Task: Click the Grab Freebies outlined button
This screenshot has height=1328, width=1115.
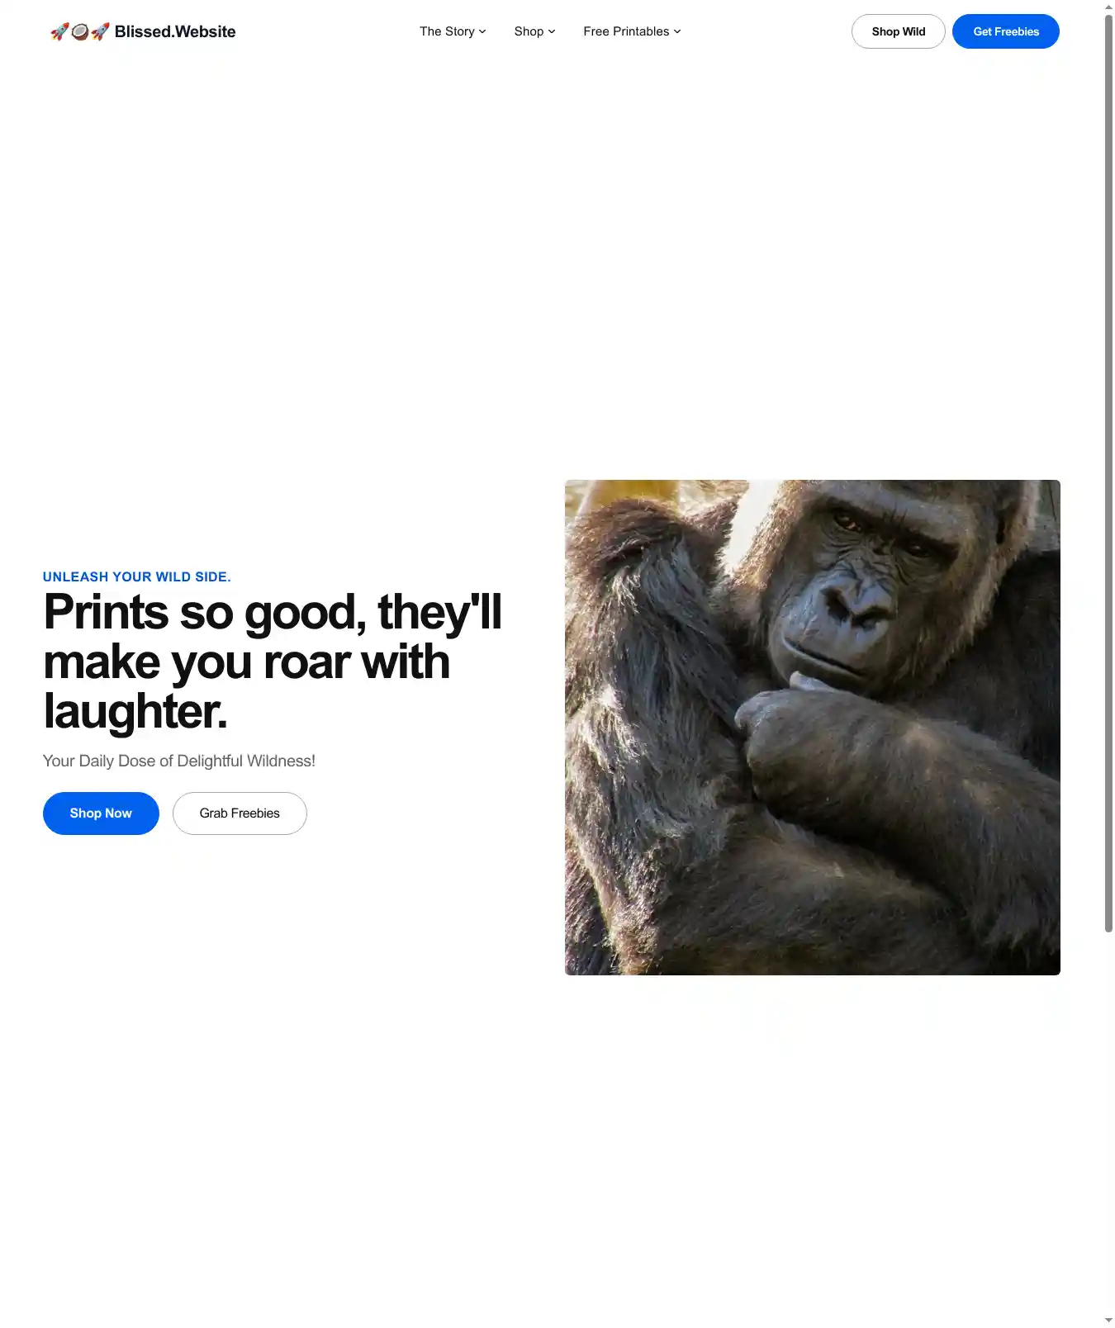Action: [x=240, y=813]
